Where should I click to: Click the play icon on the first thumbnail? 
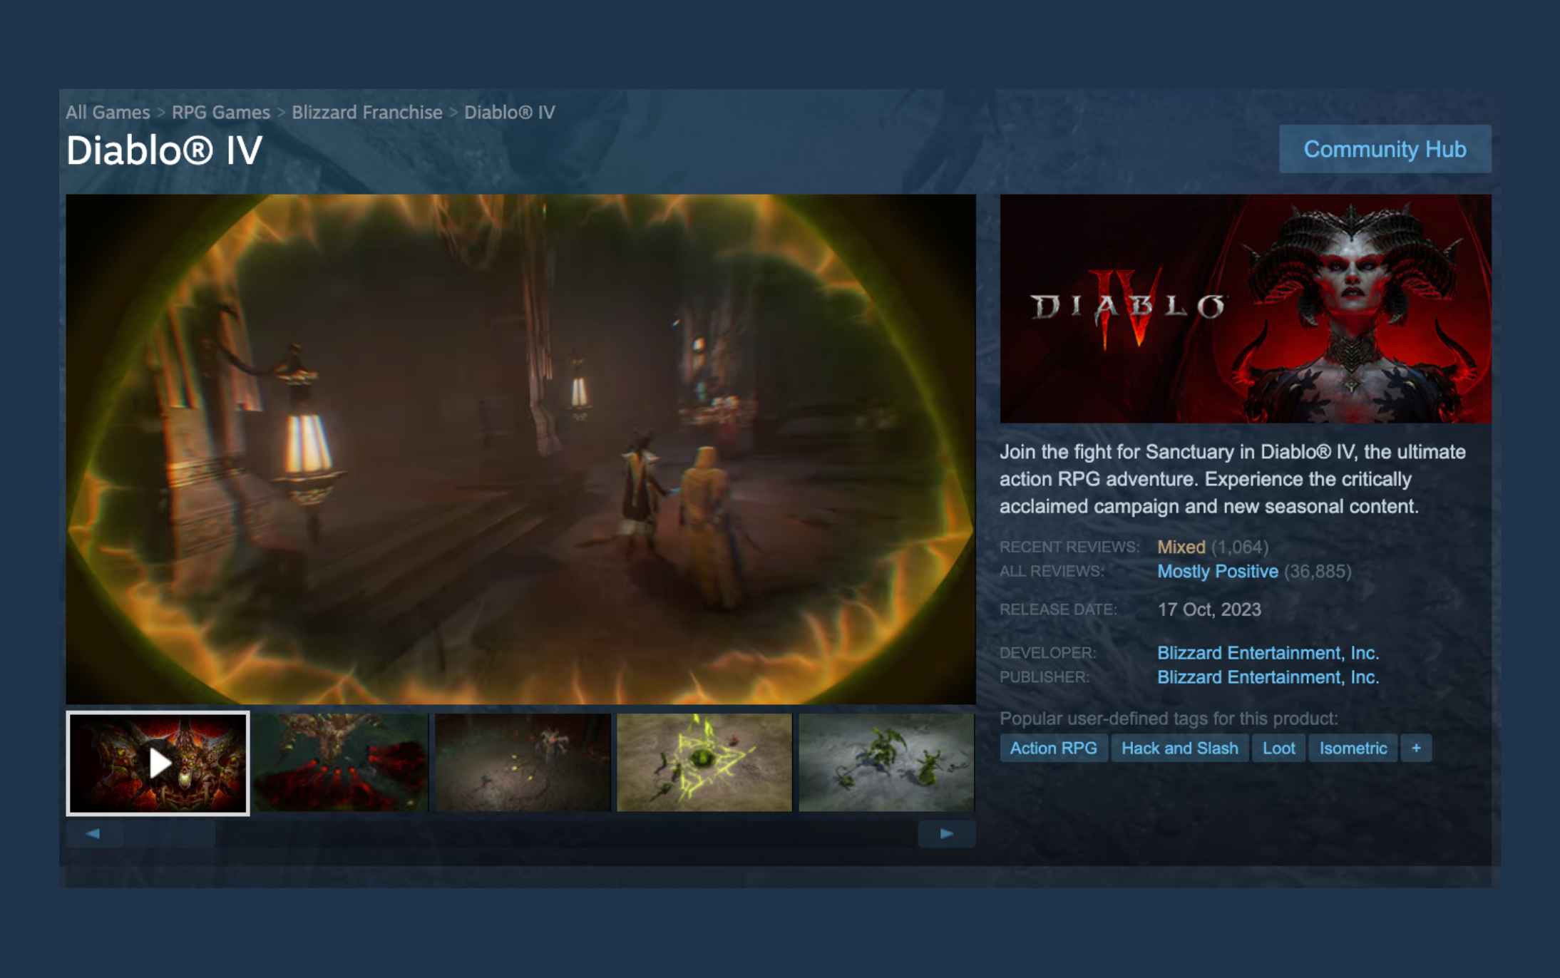158,762
